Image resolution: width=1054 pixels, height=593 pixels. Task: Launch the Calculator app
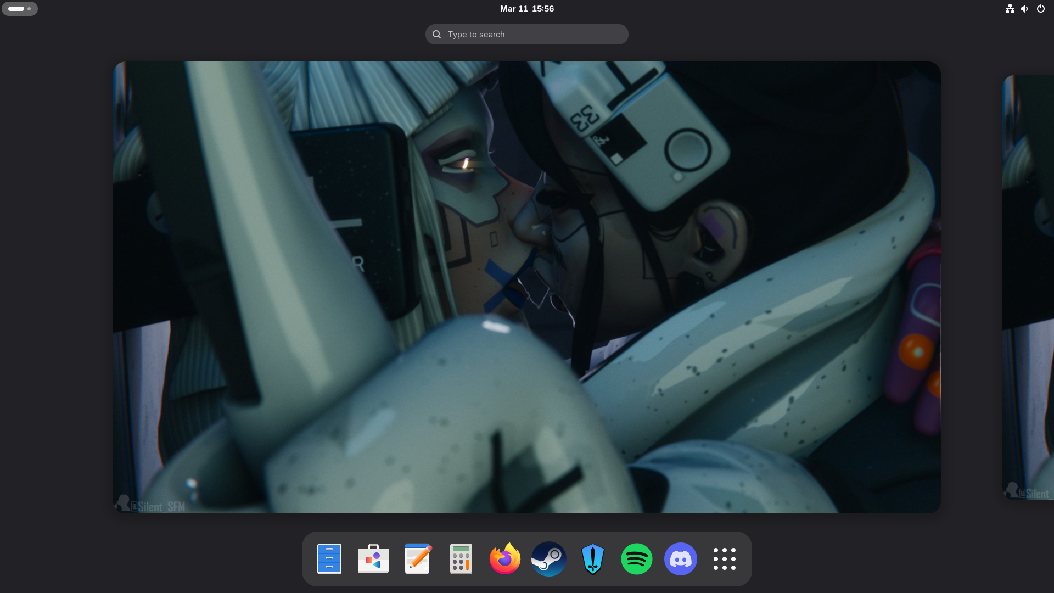coord(461,559)
